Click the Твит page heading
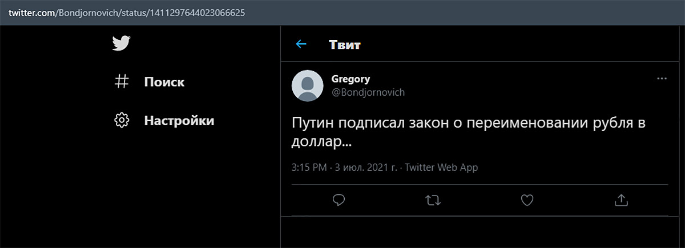This screenshot has width=685, height=248. (x=345, y=44)
